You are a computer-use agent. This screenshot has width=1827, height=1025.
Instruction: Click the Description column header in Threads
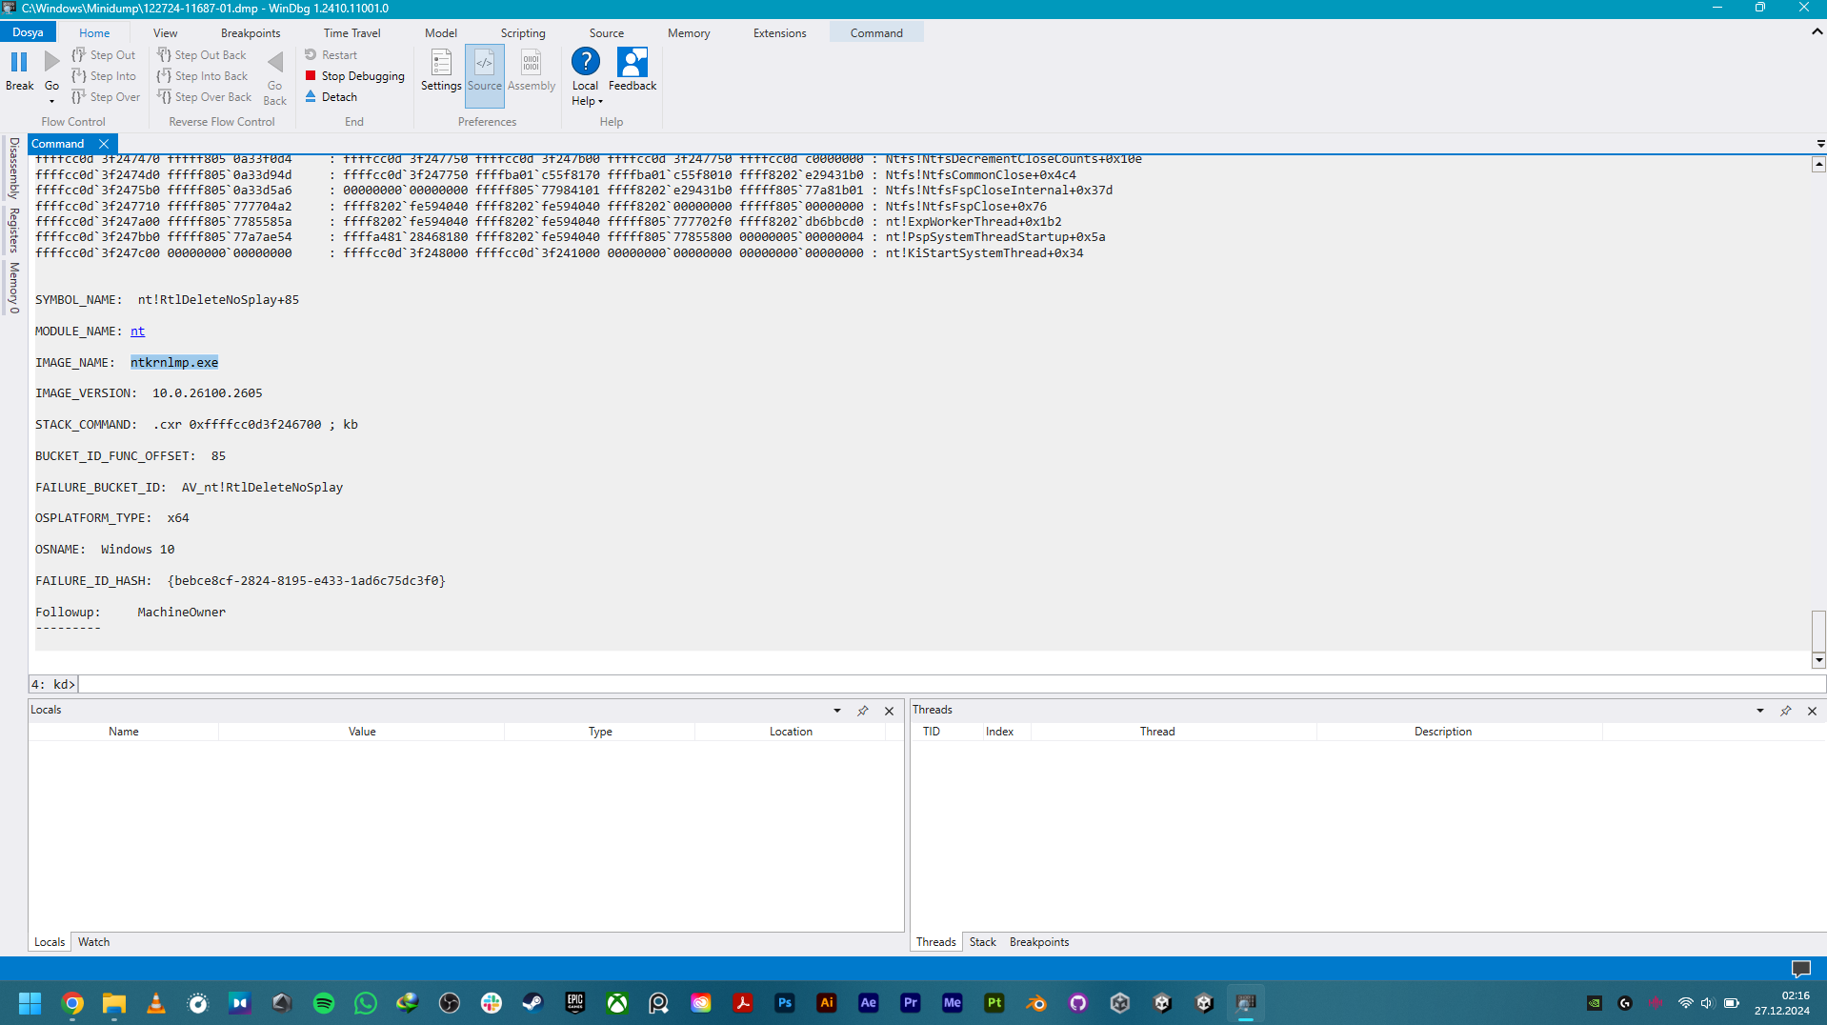(x=1443, y=732)
